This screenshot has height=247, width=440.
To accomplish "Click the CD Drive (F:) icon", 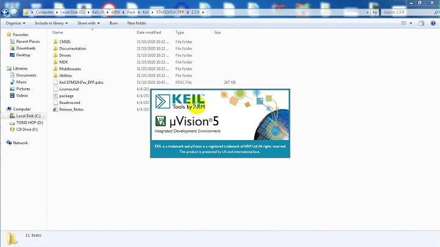I will (12, 129).
